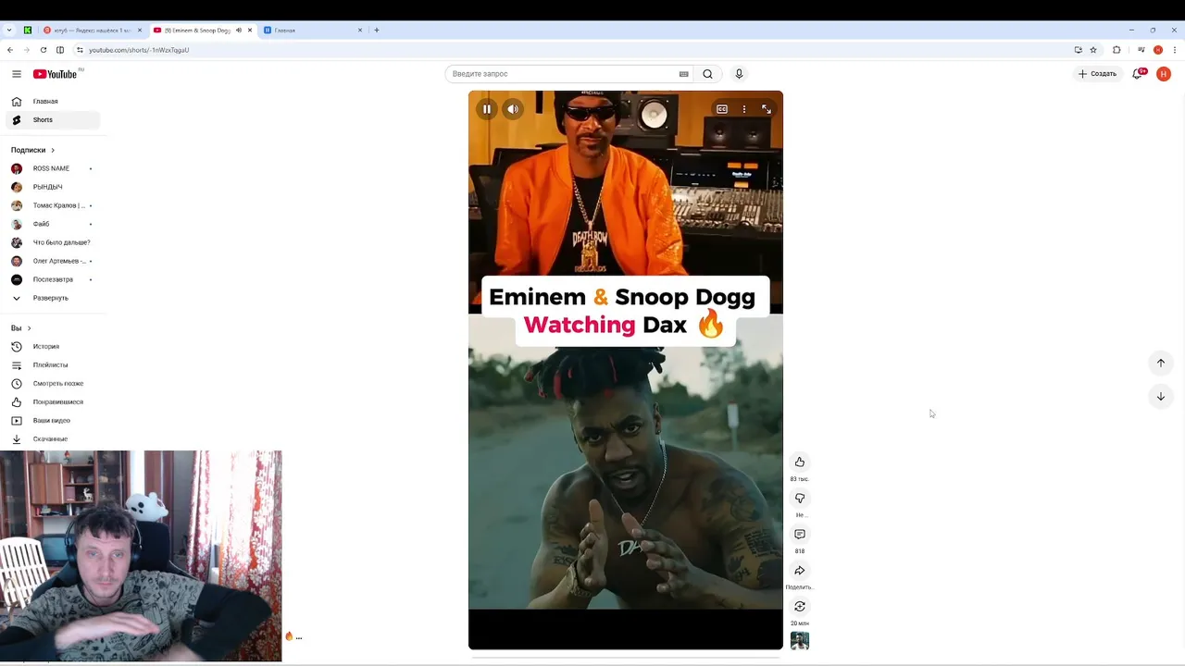Open site info icon in the address bar
The height and width of the screenshot is (666, 1185).
pos(80,50)
